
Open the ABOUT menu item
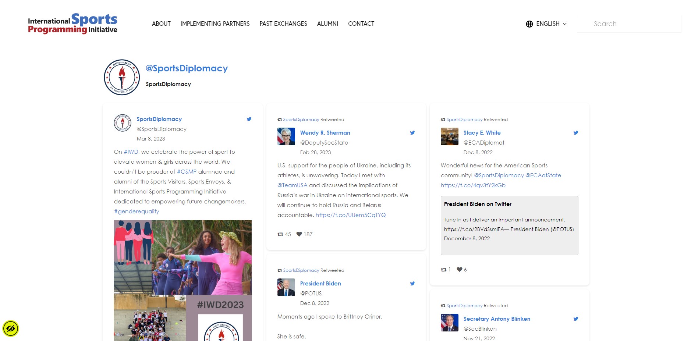161,24
